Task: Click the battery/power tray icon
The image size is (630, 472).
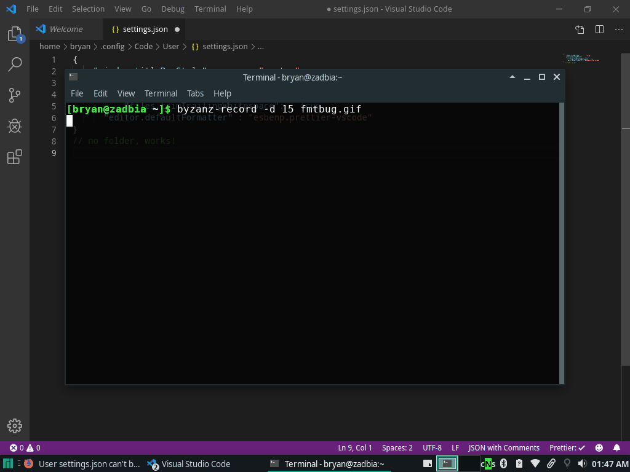Action: pyautogui.click(x=519, y=463)
